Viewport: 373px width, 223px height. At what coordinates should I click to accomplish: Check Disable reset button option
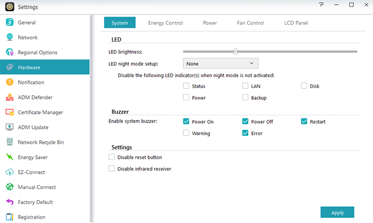pyautogui.click(x=111, y=157)
